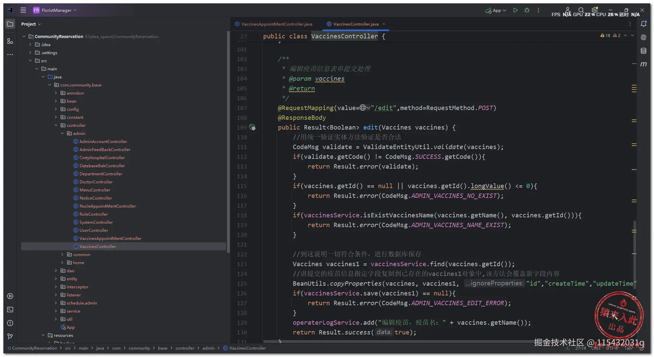The height and width of the screenshot is (357, 654).
Task: Open the App run configuration dropdown
Action: pyautogui.click(x=496, y=10)
